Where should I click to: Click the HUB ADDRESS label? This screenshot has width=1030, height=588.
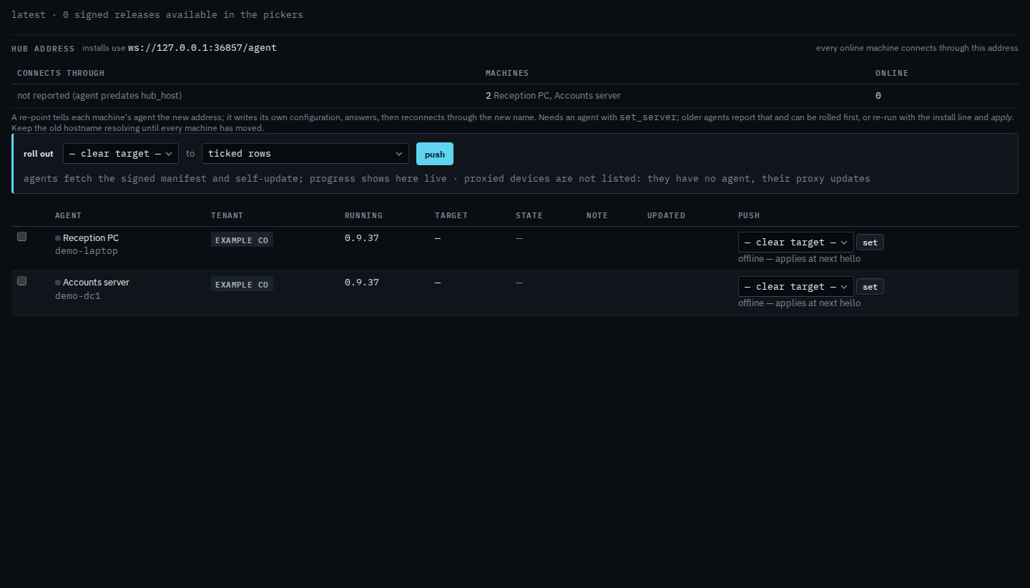(43, 49)
